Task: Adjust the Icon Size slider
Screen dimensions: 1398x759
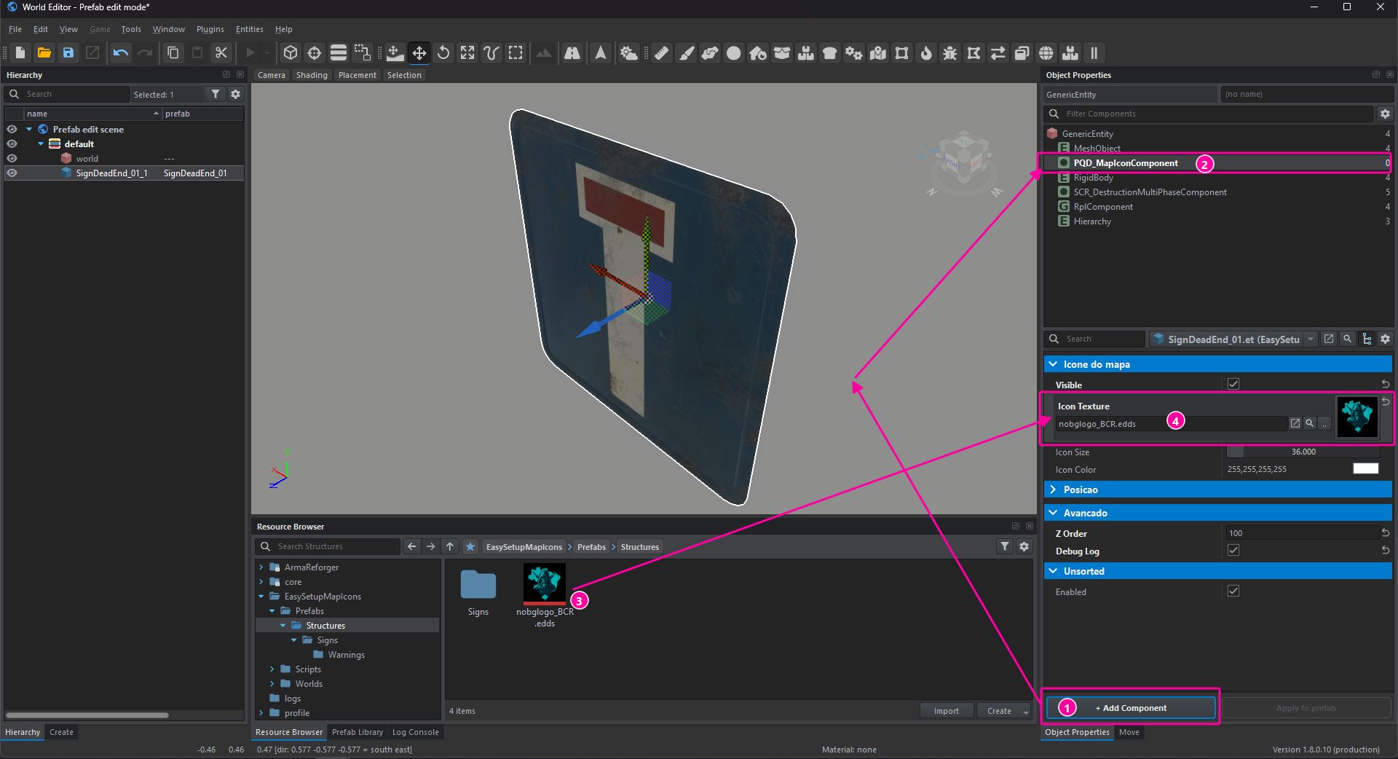Action: point(1303,452)
